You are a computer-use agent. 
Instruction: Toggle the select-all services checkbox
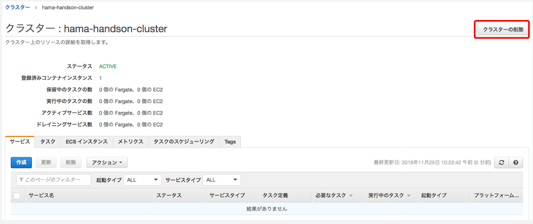[x=17, y=196]
